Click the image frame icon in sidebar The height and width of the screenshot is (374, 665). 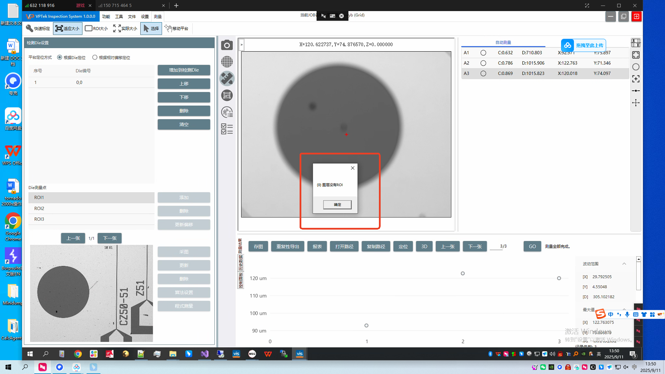click(227, 95)
